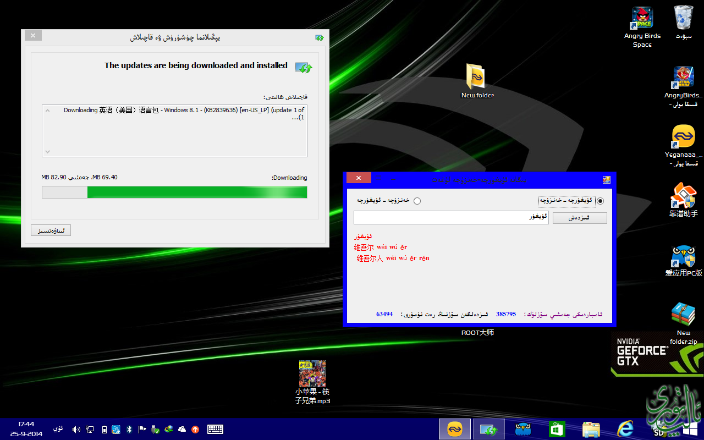The width and height of the screenshot is (704, 440).
Task: Open the 靠谱助手 desktop shortcut
Action: 683,200
